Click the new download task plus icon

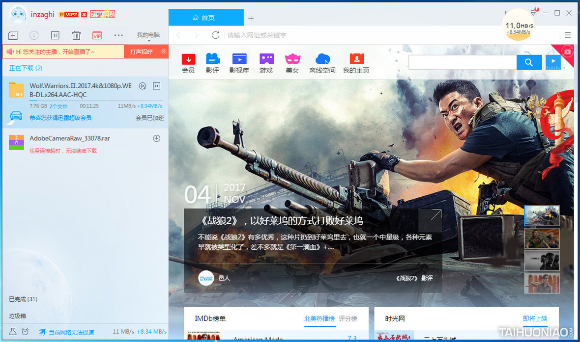pos(13,35)
